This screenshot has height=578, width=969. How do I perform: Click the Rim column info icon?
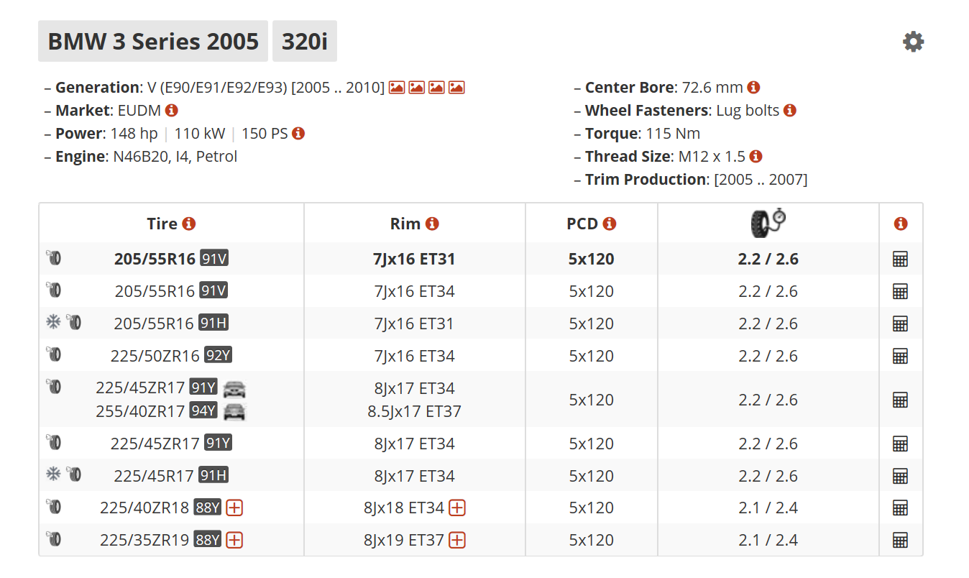pyautogui.click(x=432, y=224)
